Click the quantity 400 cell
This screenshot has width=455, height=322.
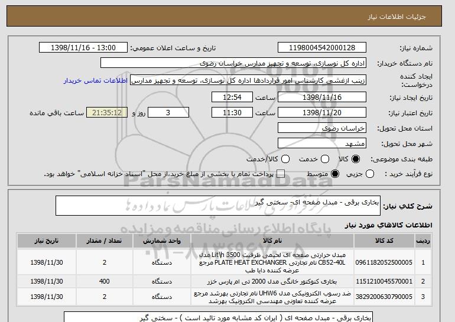point(105,281)
